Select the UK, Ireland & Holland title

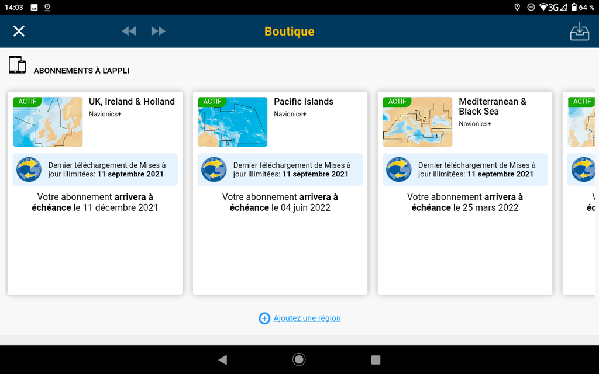(x=132, y=102)
